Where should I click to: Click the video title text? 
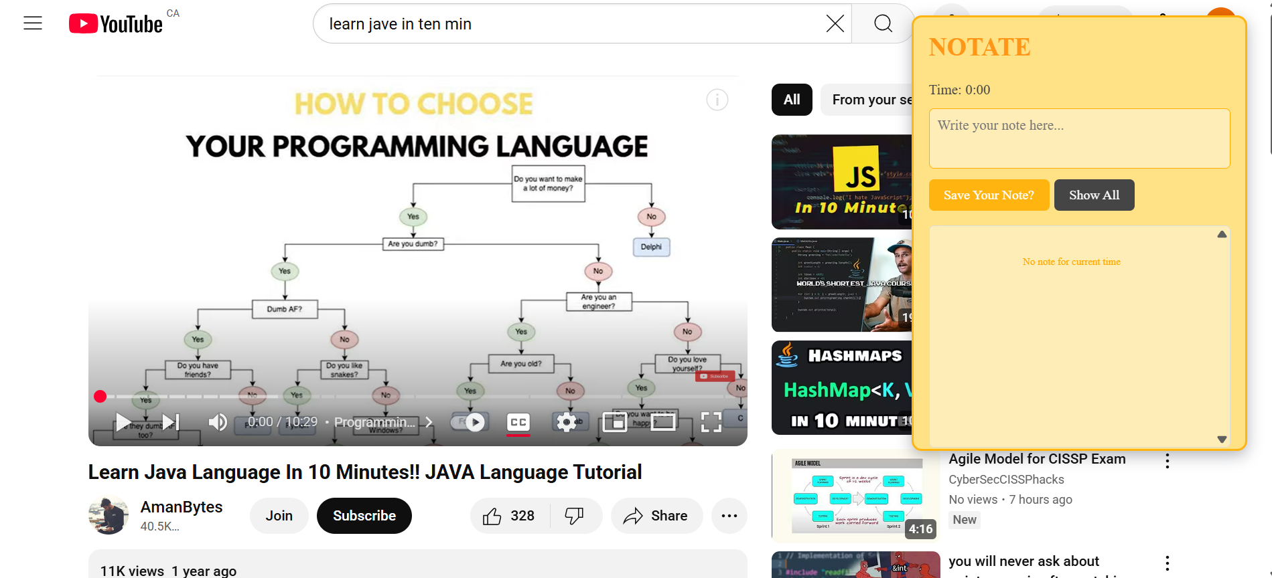(365, 472)
